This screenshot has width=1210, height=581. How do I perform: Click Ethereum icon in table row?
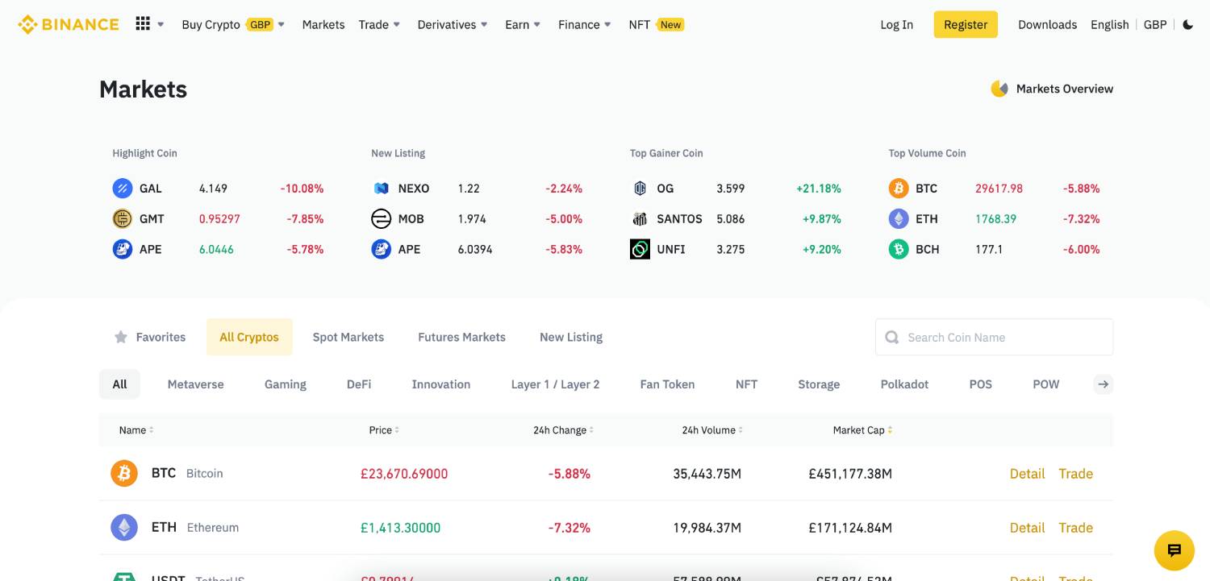coord(124,527)
